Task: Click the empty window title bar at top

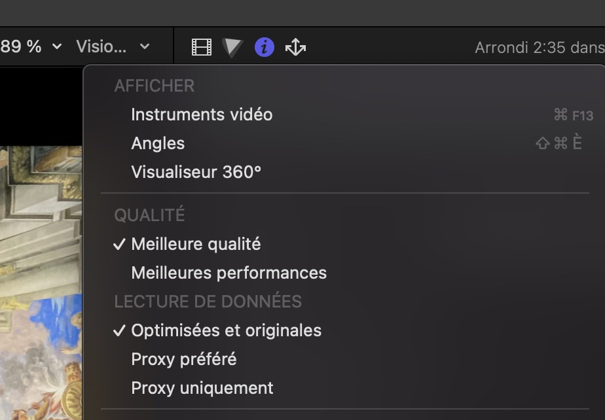Action: pos(302,12)
